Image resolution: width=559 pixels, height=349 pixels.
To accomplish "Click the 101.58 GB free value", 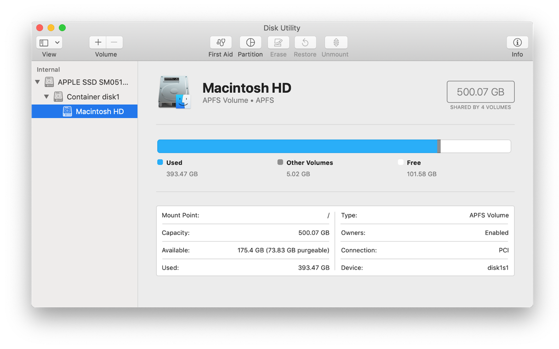I will click(x=422, y=174).
